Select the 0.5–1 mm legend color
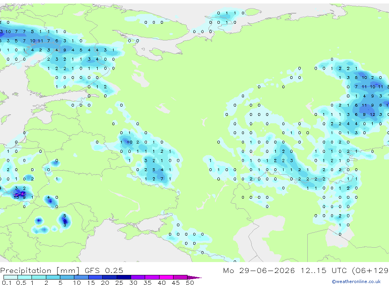The image size is (389, 285). pos(25,277)
